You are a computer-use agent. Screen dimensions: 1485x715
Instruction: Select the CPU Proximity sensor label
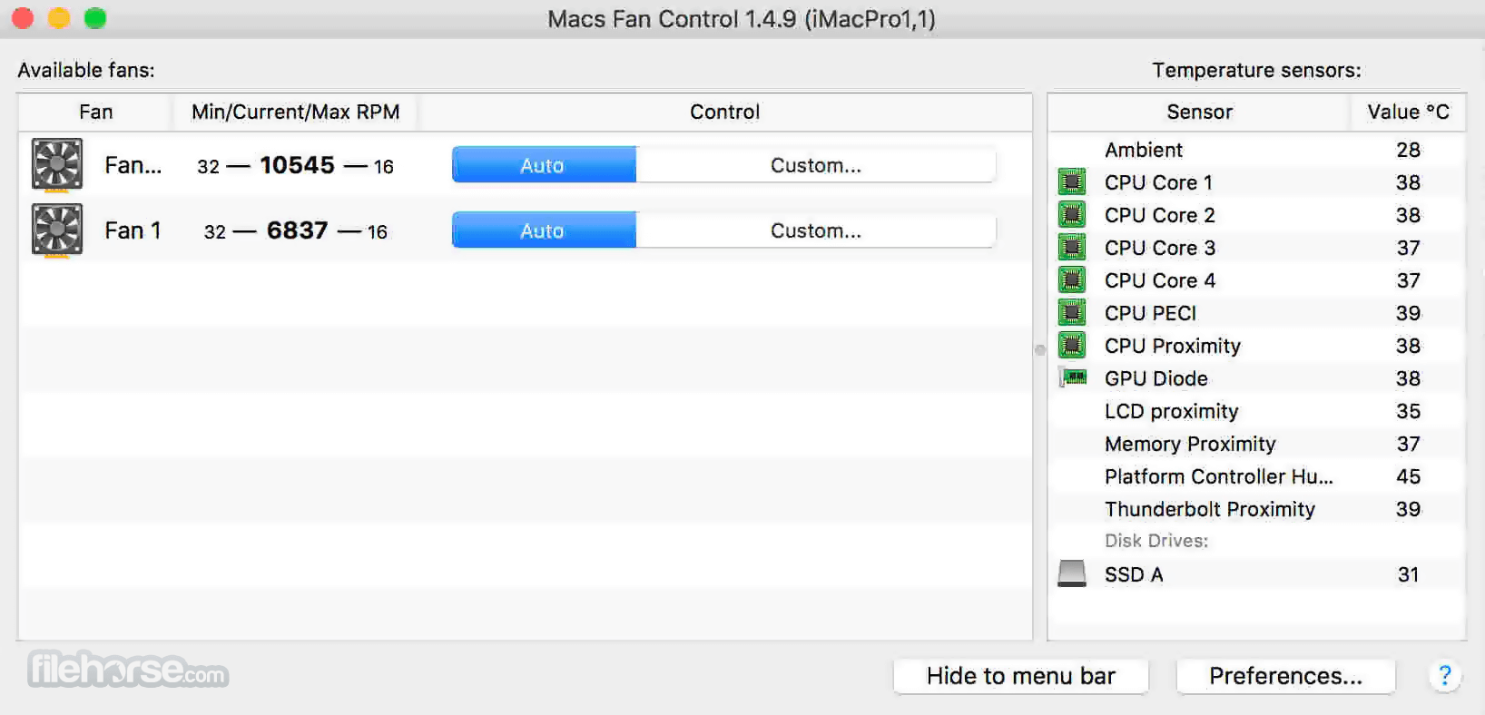coord(1172,346)
